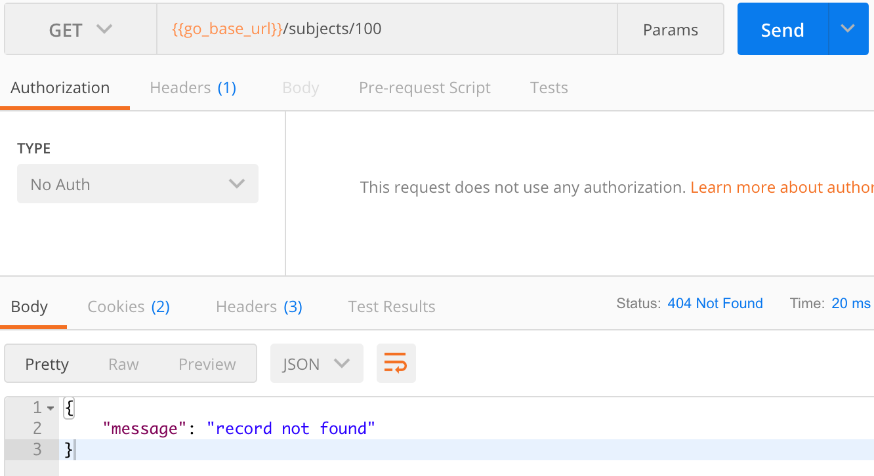Open the Pre-request Script tab

coord(425,88)
